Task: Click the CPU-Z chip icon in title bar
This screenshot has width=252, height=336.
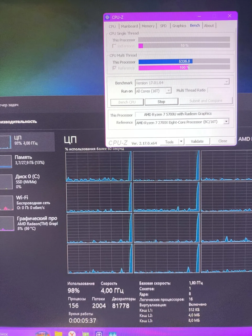Action: (x=107, y=17)
